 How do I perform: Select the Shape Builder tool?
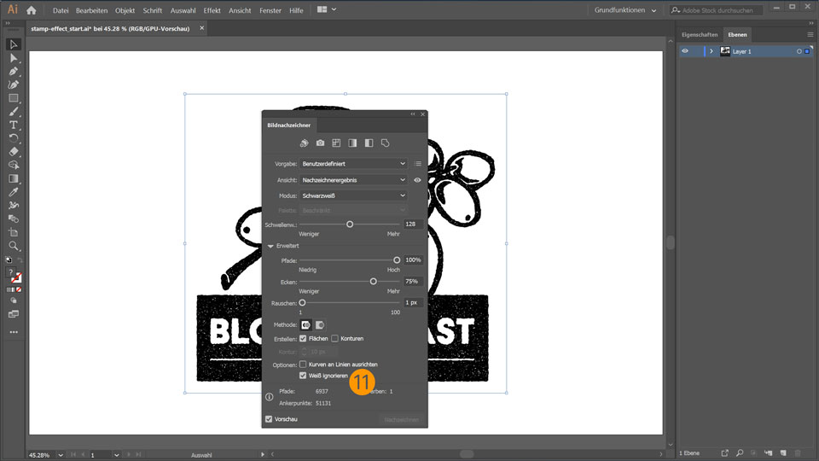(x=14, y=165)
